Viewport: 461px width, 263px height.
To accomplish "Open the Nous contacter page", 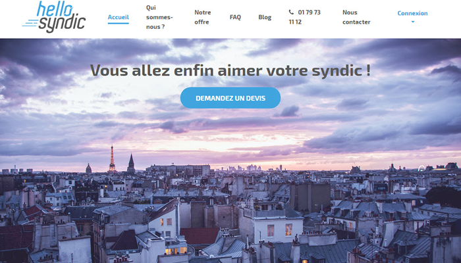I will pos(356,17).
